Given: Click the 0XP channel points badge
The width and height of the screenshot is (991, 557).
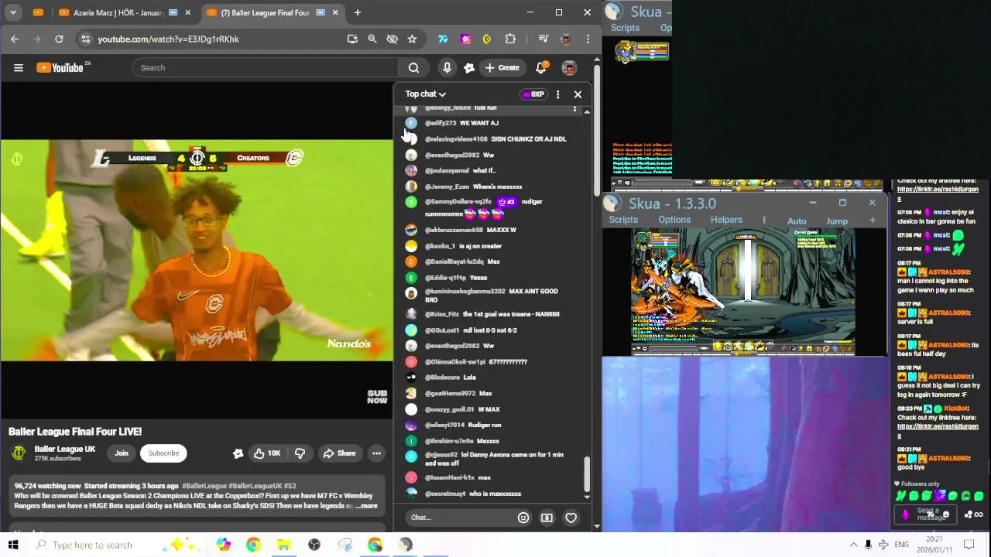Looking at the screenshot, I should [x=533, y=94].
